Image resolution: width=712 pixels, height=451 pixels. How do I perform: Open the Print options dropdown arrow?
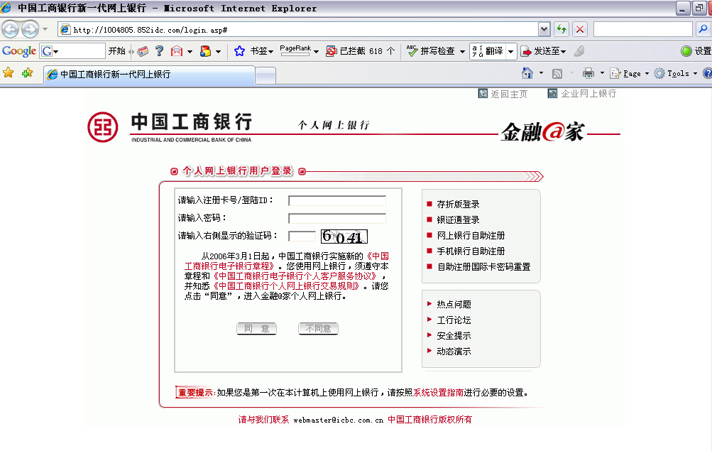pyautogui.click(x=602, y=73)
